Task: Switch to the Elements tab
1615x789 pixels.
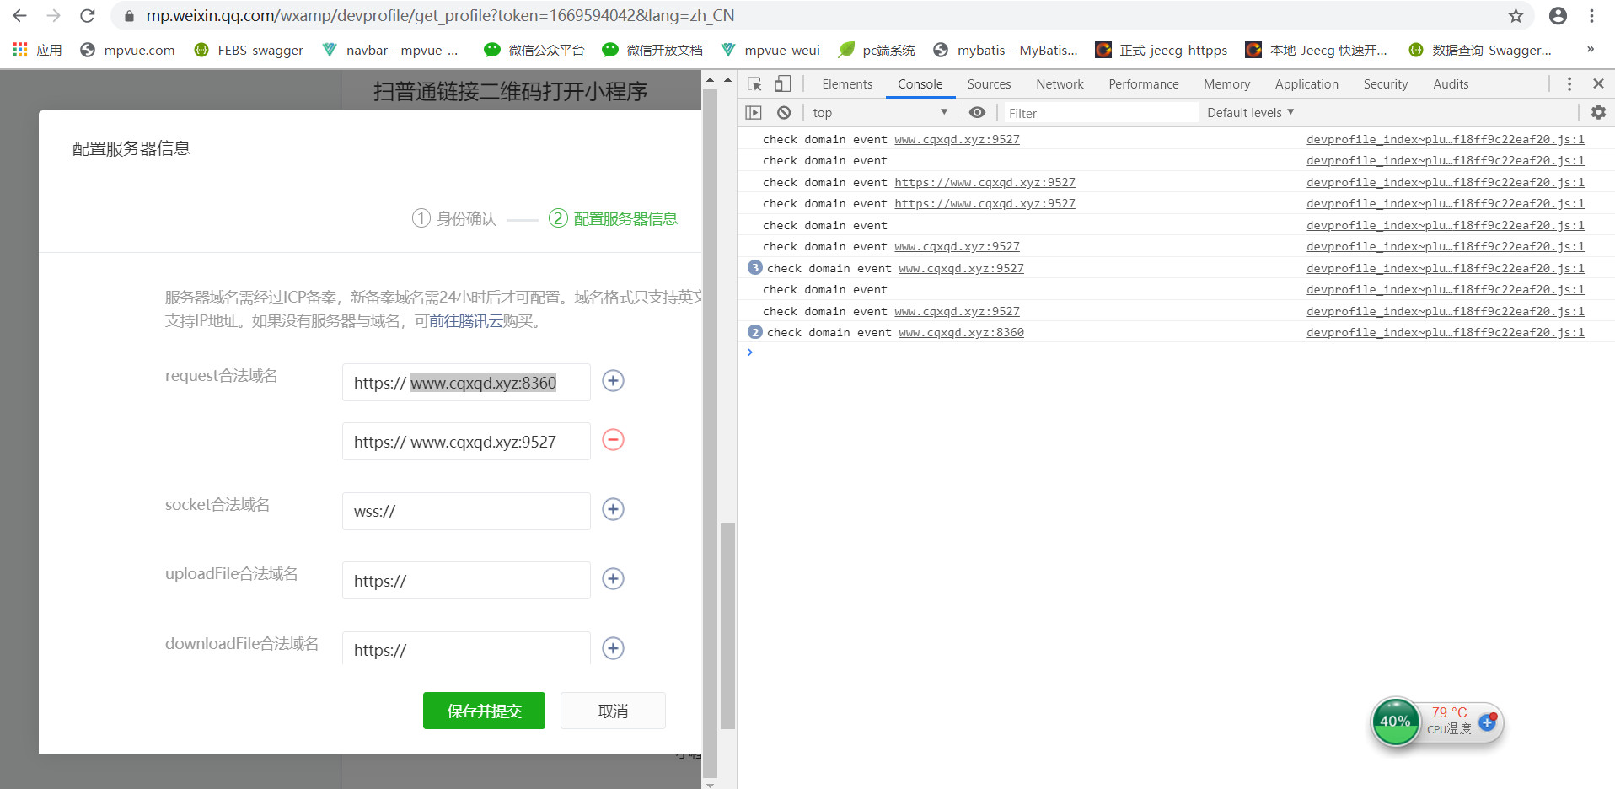Action: pyautogui.click(x=847, y=84)
